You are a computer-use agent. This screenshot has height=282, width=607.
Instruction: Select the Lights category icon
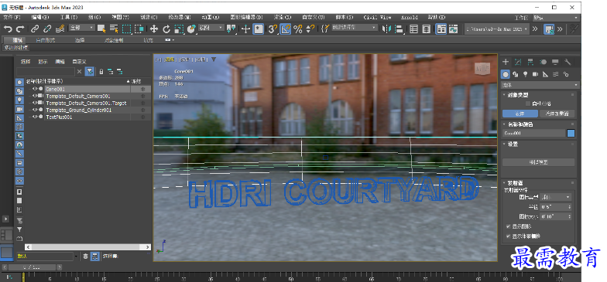pyautogui.click(x=525, y=74)
